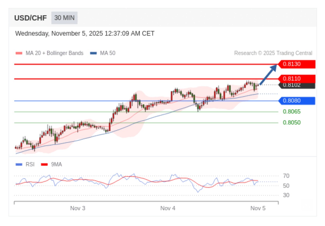Click the USD/CHF pair title
This screenshot has width=325, height=226.
click(31, 18)
